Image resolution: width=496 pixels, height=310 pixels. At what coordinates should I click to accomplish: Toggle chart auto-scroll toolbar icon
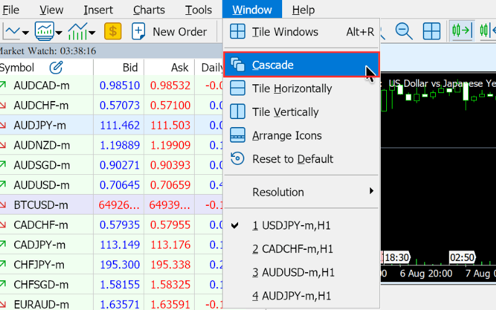pos(462,30)
